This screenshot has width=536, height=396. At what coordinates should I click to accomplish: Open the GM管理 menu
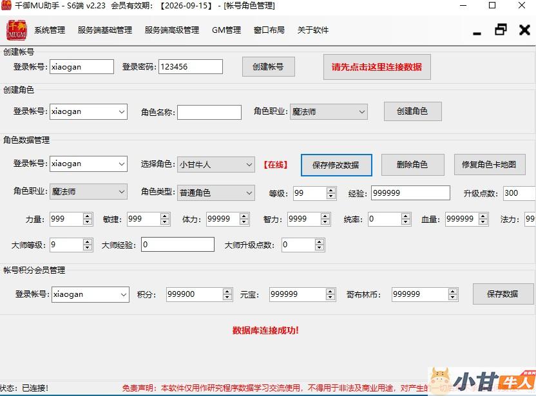226,30
